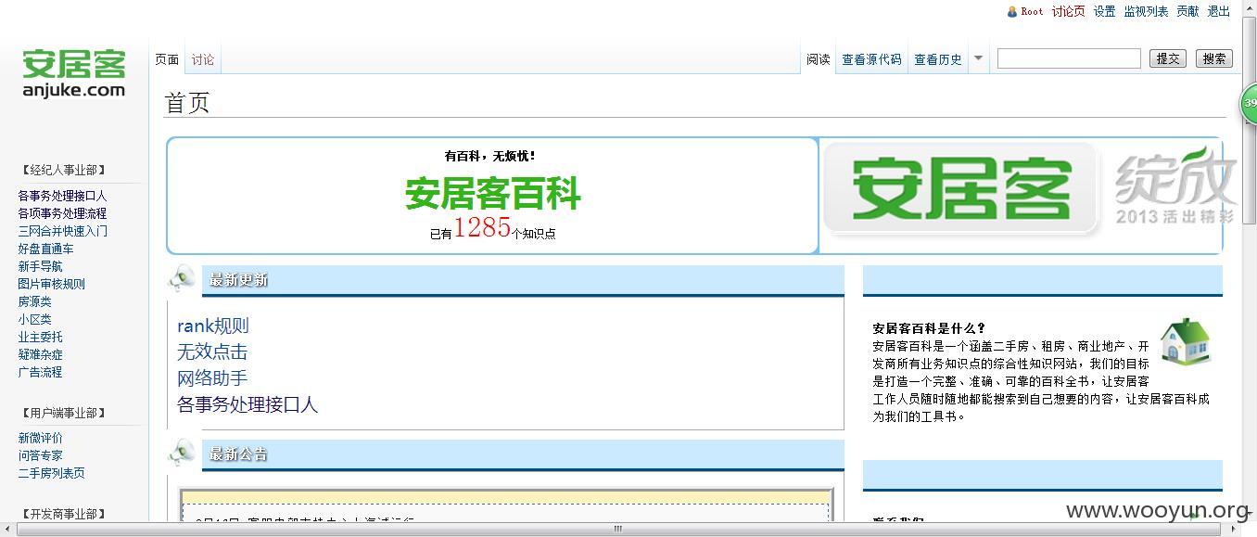Viewport: 1257px width, 537px height.
Task: Open sidebar link 新微评价
Action: click(40, 438)
